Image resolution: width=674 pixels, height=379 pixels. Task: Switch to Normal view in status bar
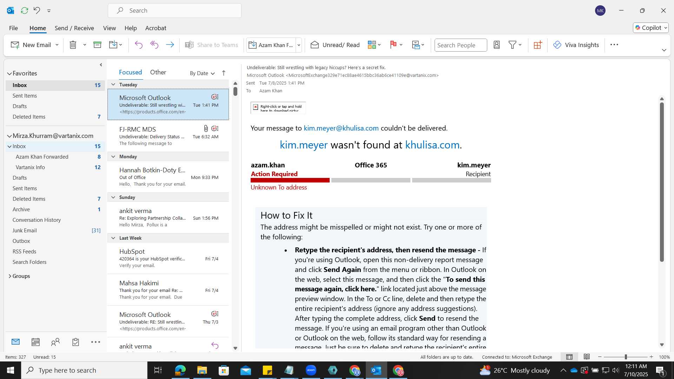pos(569,357)
